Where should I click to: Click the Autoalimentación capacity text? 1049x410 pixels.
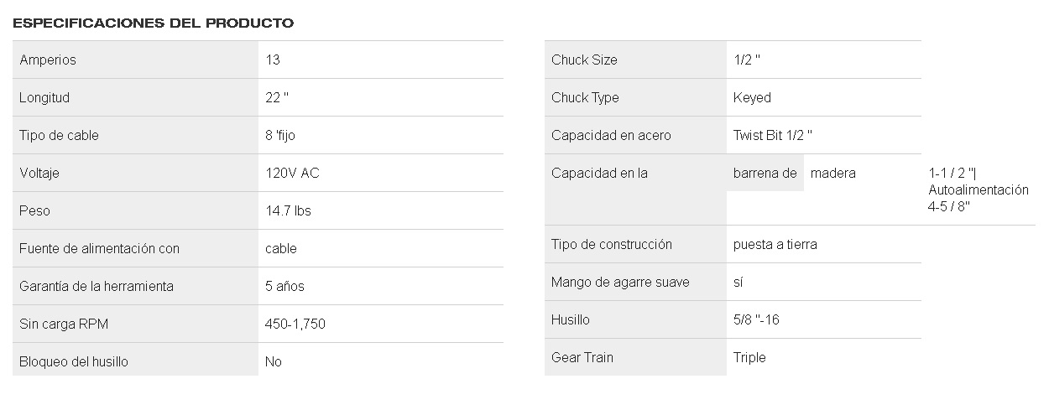pos(979,189)
